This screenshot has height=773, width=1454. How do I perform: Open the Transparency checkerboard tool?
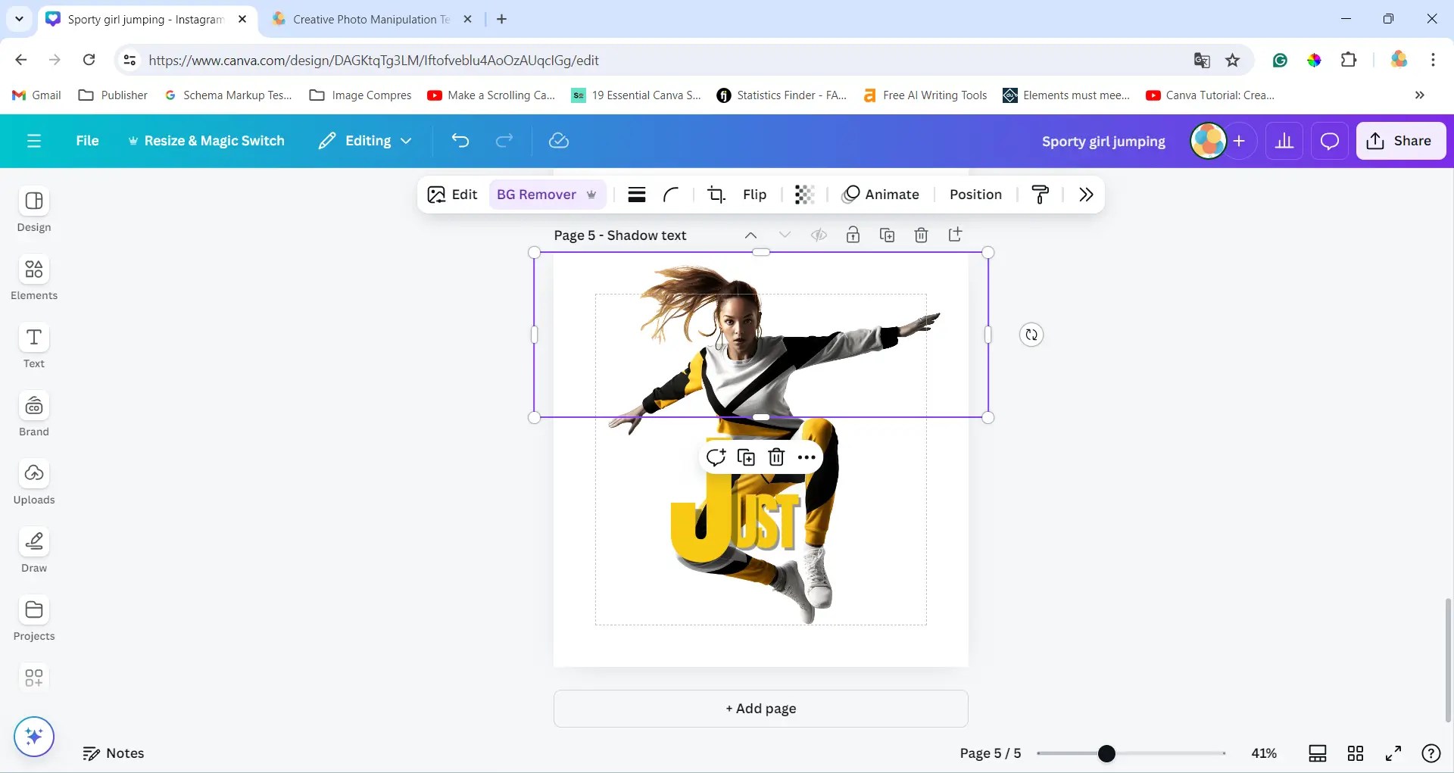[x=804, y=195]
